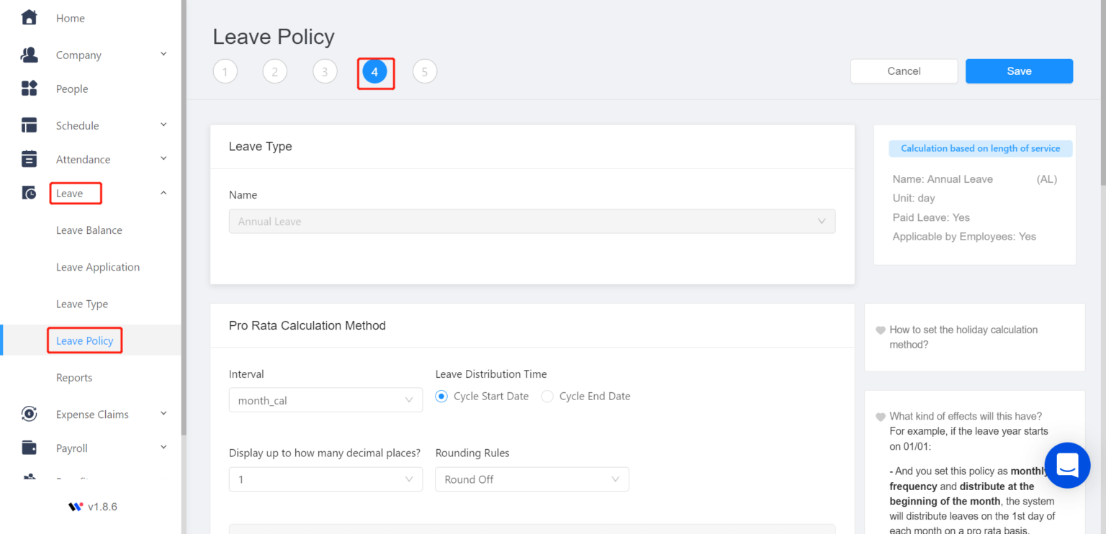Open the Interval month_cal dropdown
The width and height of the screenshot is (1106, 534).
pyautogui.click(x=325, y=401)
